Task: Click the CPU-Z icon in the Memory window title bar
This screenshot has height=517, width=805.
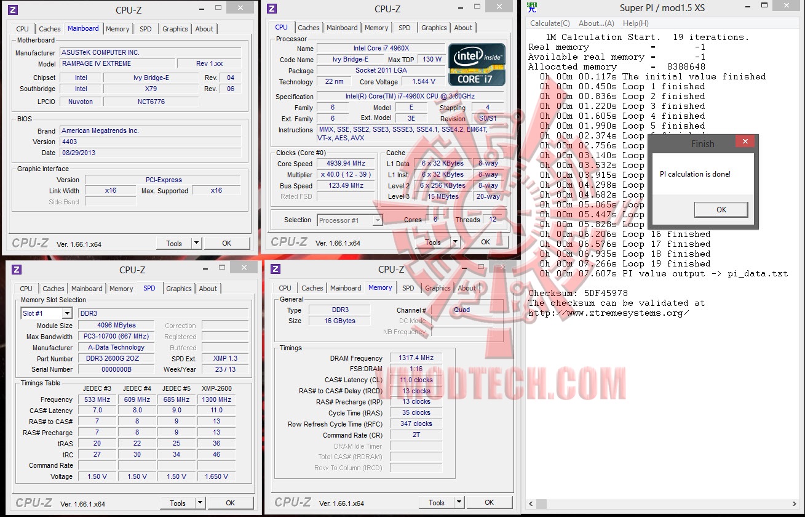Action: [276, 268]
